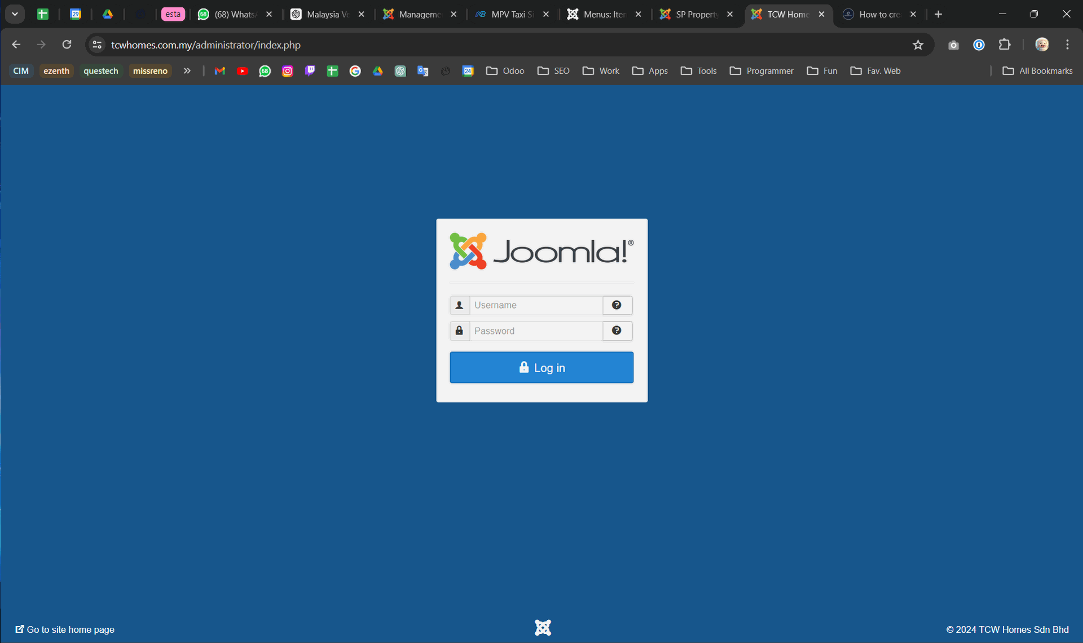Open the Instagram bookmark icon
The width and height of the screenshot is (1083, 643).
(x=288, y=71)
